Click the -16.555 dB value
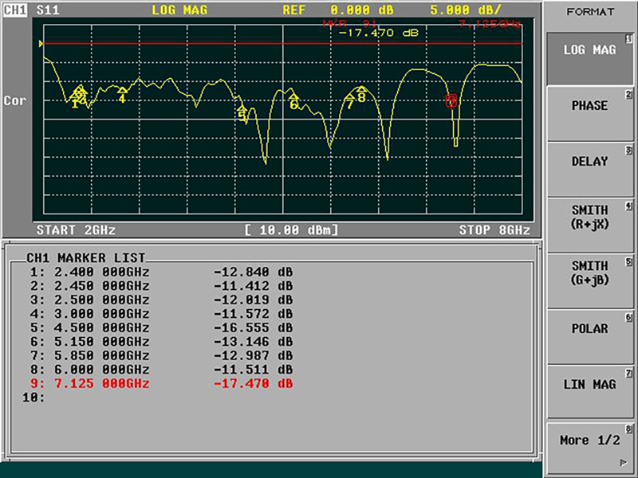This screenshot has width=638, height=478. click(x=253, y=327)
